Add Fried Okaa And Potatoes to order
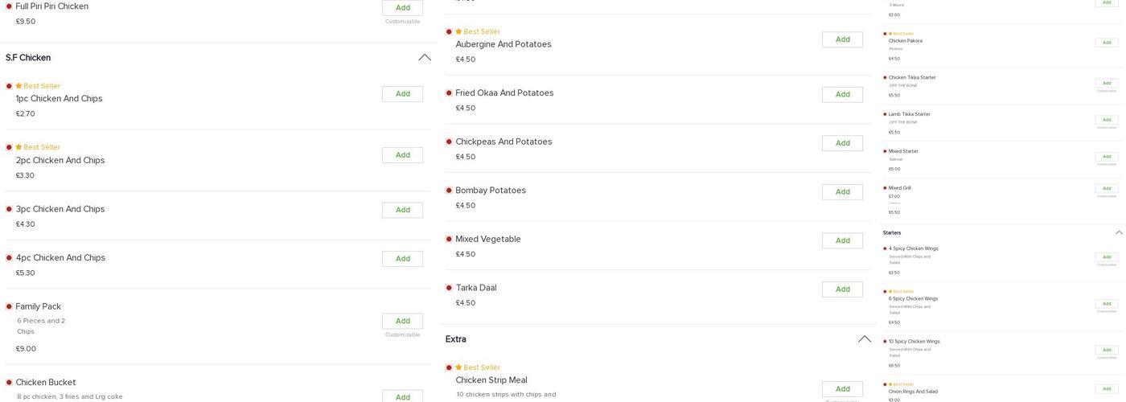The image size is (1126, 402). point(842,94)
